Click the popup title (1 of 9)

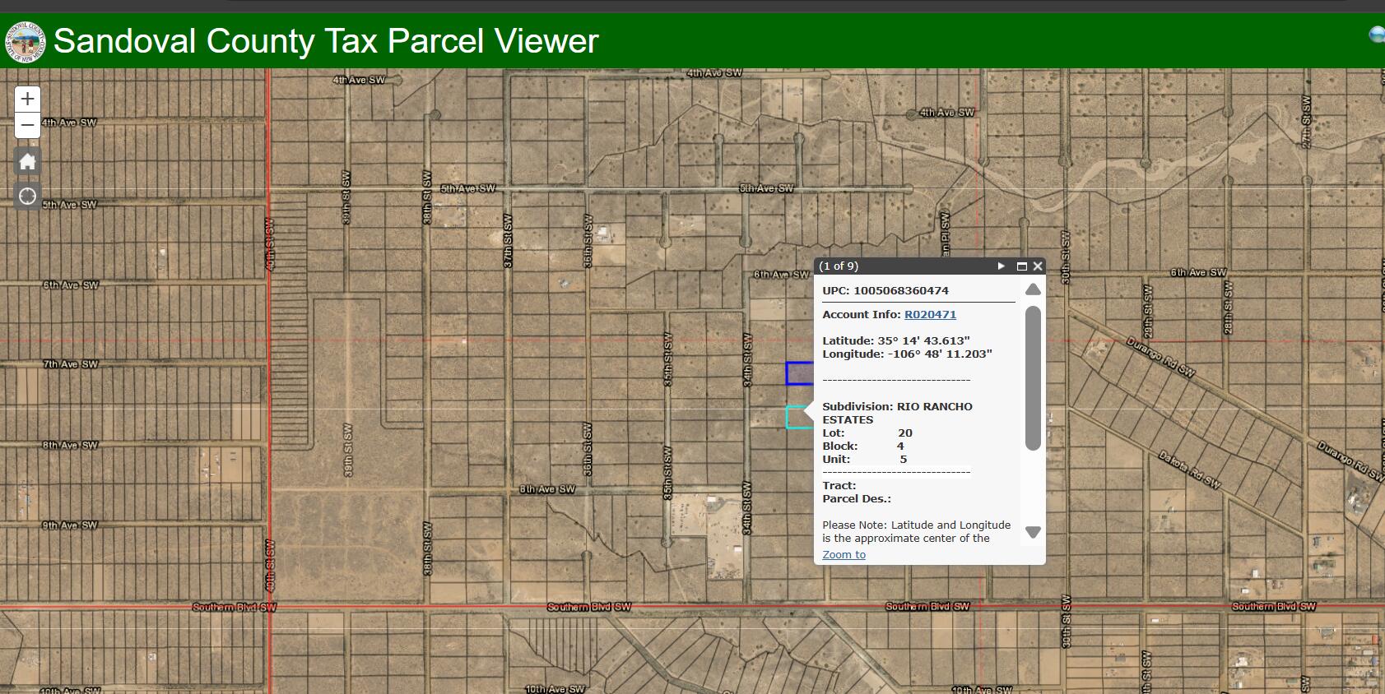click(x=839, y=266)
